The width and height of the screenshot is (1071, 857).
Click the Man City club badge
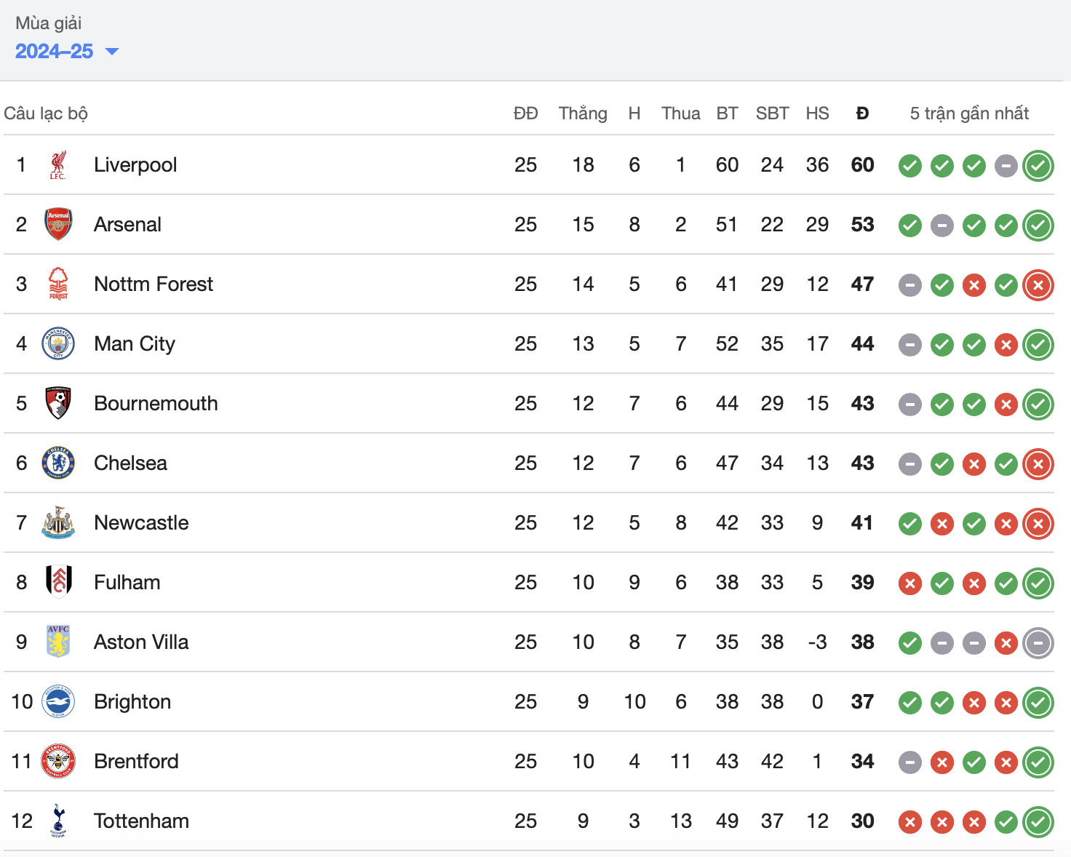pos(58,343)
